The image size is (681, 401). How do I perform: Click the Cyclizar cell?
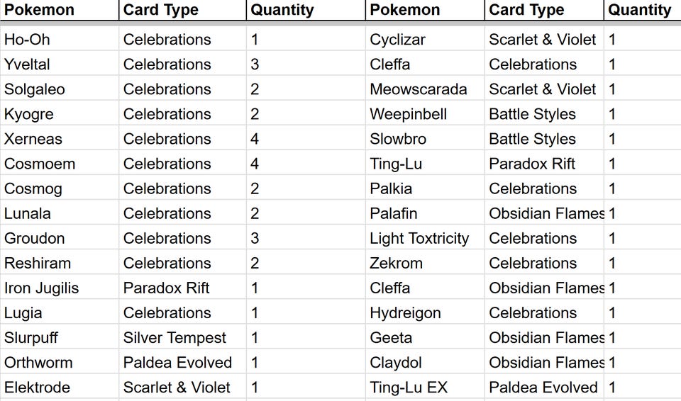tap(397, 40)
